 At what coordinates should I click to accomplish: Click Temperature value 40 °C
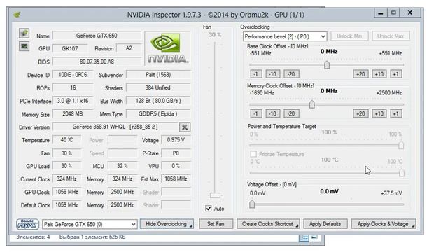point(67,140)
